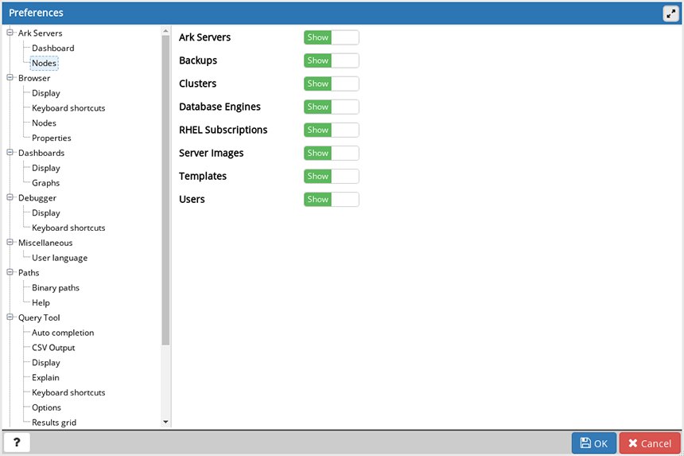Select Nodes under Browser
This screenshot has height=456, width=684.
click(44, 123)
